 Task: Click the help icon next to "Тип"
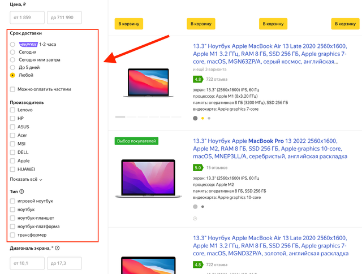pos(21,192)
